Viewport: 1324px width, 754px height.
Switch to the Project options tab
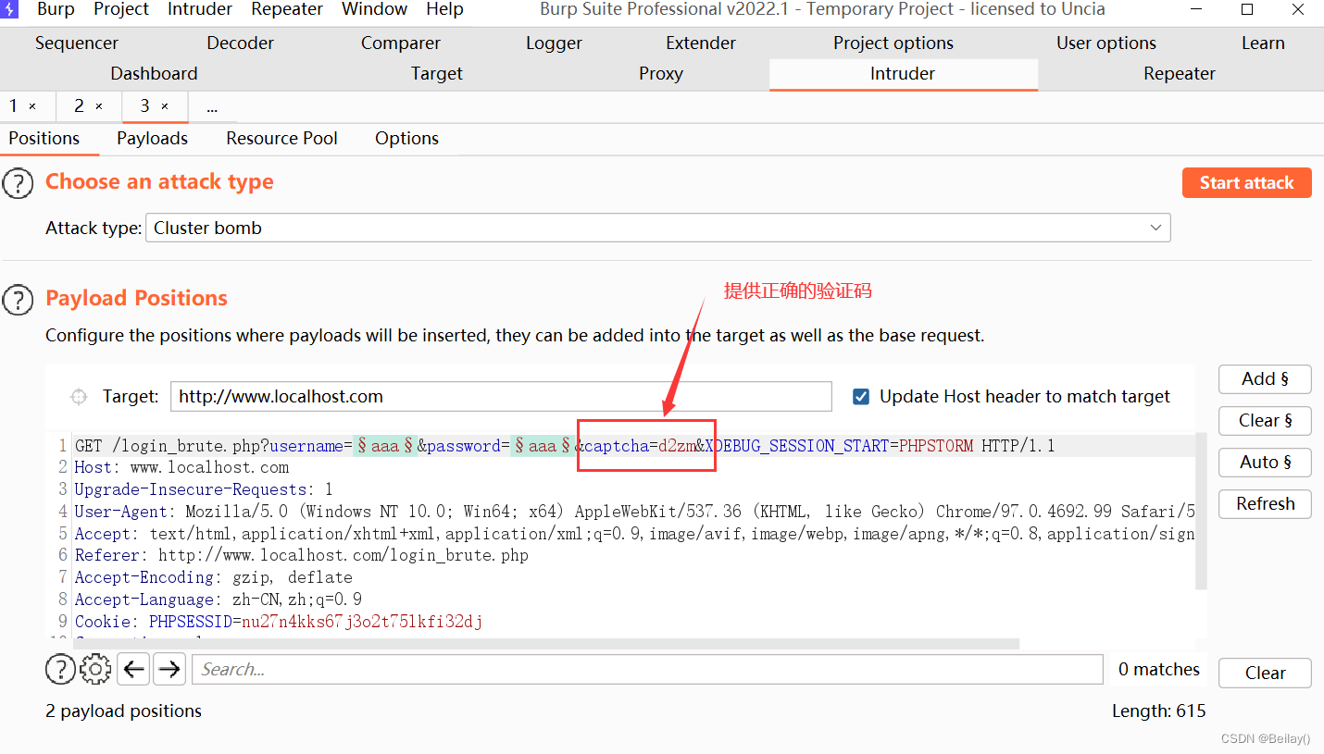(x=893, y=43)
